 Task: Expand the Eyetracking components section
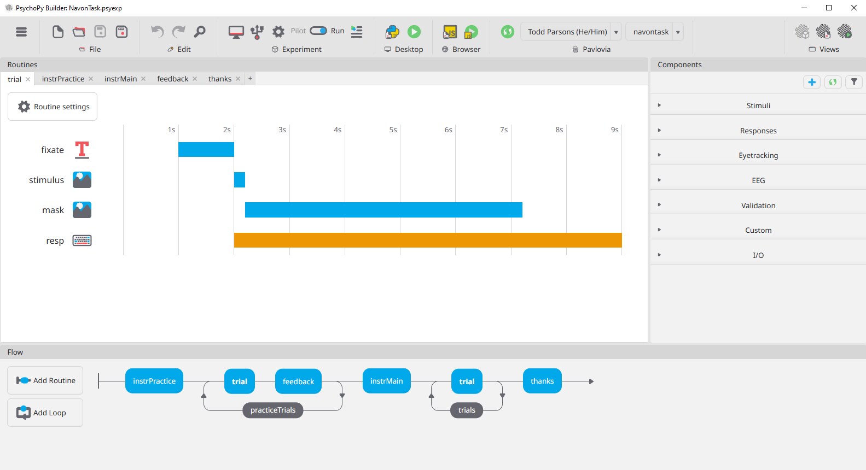758,155
